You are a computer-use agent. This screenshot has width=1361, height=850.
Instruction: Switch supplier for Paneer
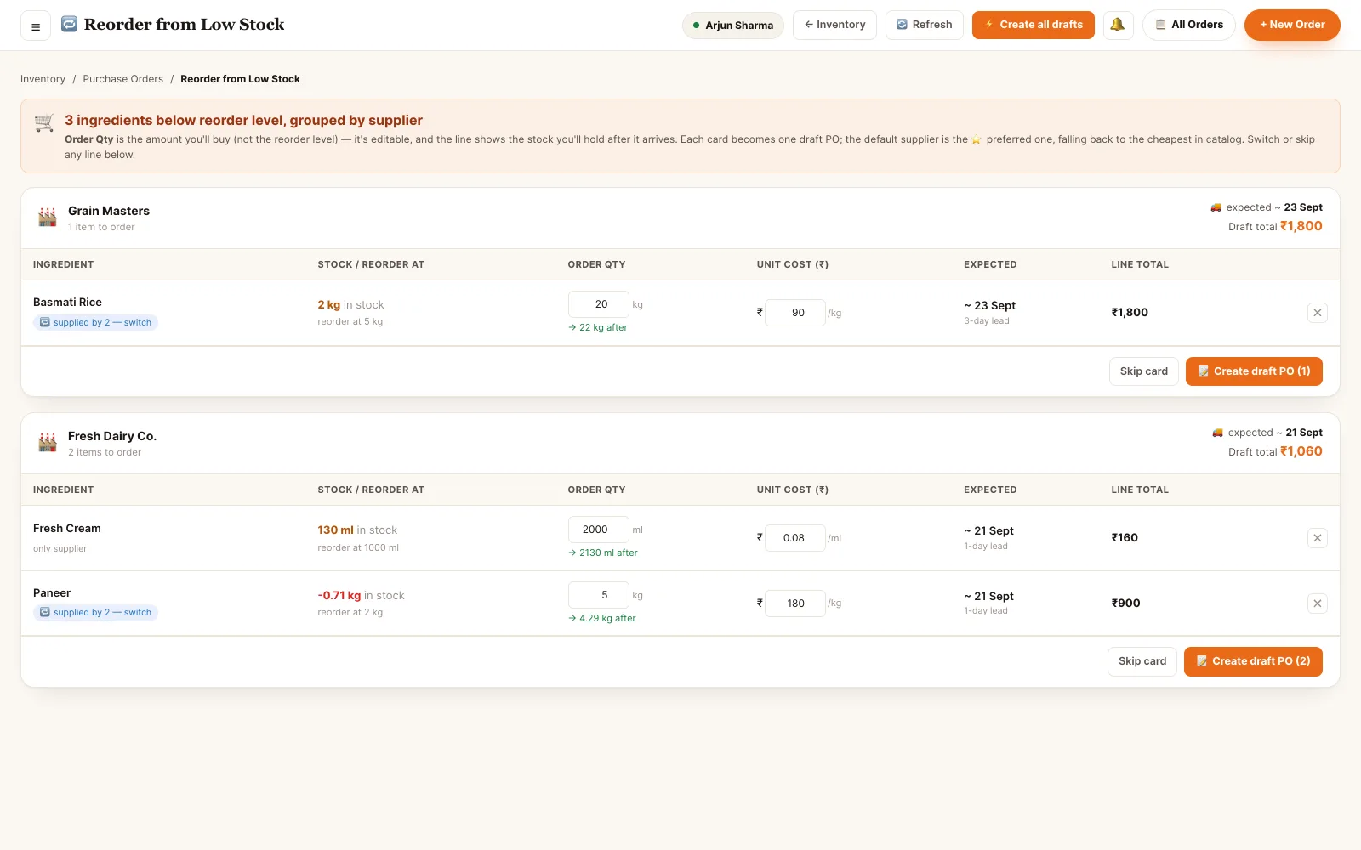pos(95,613)
